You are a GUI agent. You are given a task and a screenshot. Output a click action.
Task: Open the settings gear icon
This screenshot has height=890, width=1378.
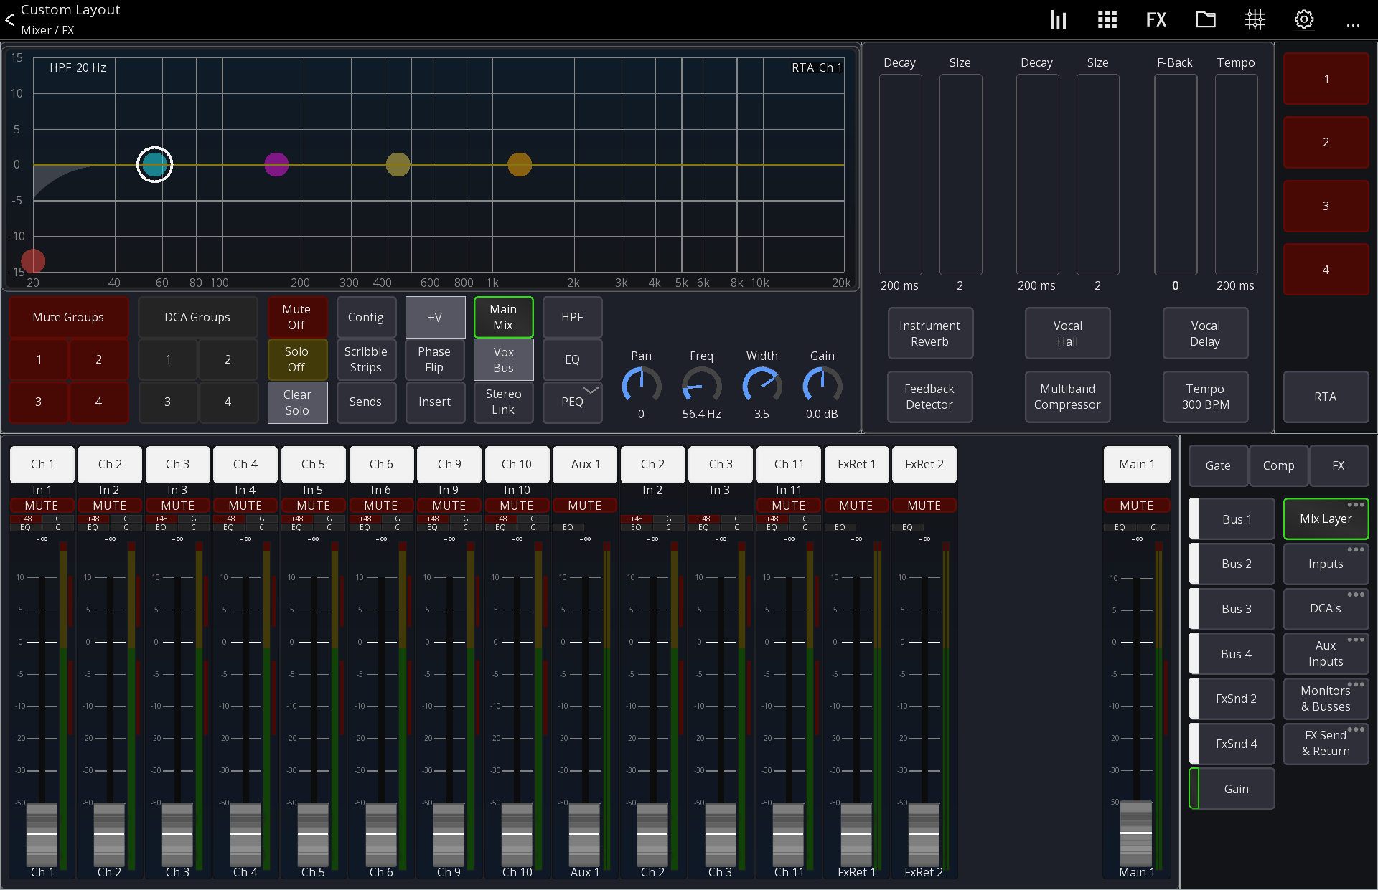(1304, 19)
